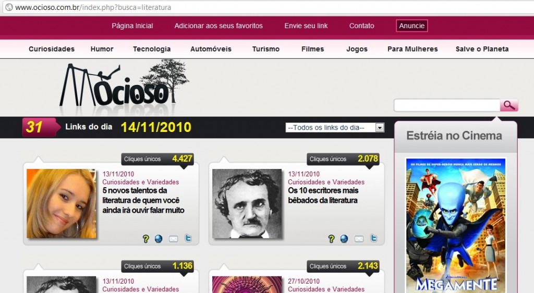Go to Página Inicial
The width and height of the screenshot is (534, 293).
pos(132,26)
